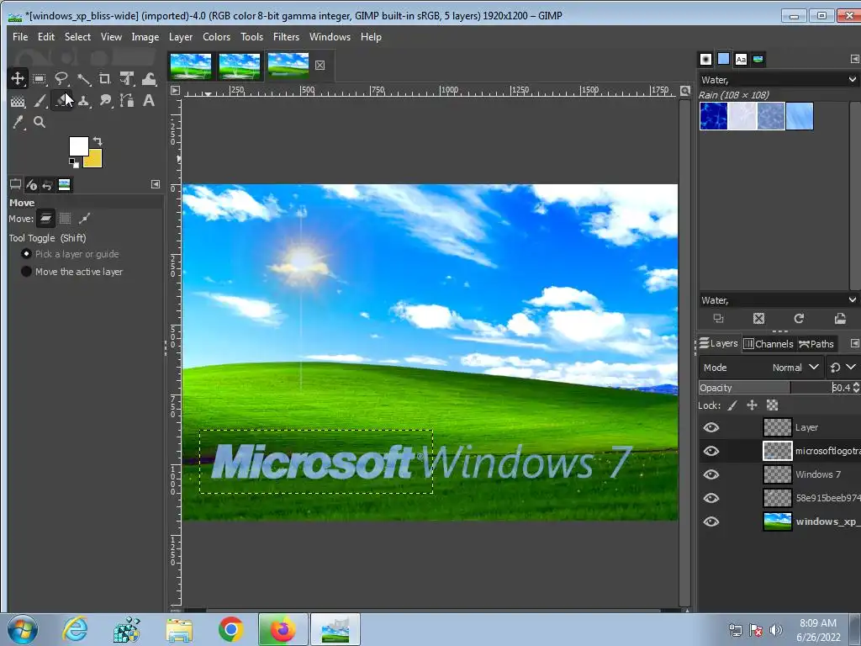Viewport: 861px width, 646px height.
Task: Choose Pick a layer or guide
Action: pos(70,254)
